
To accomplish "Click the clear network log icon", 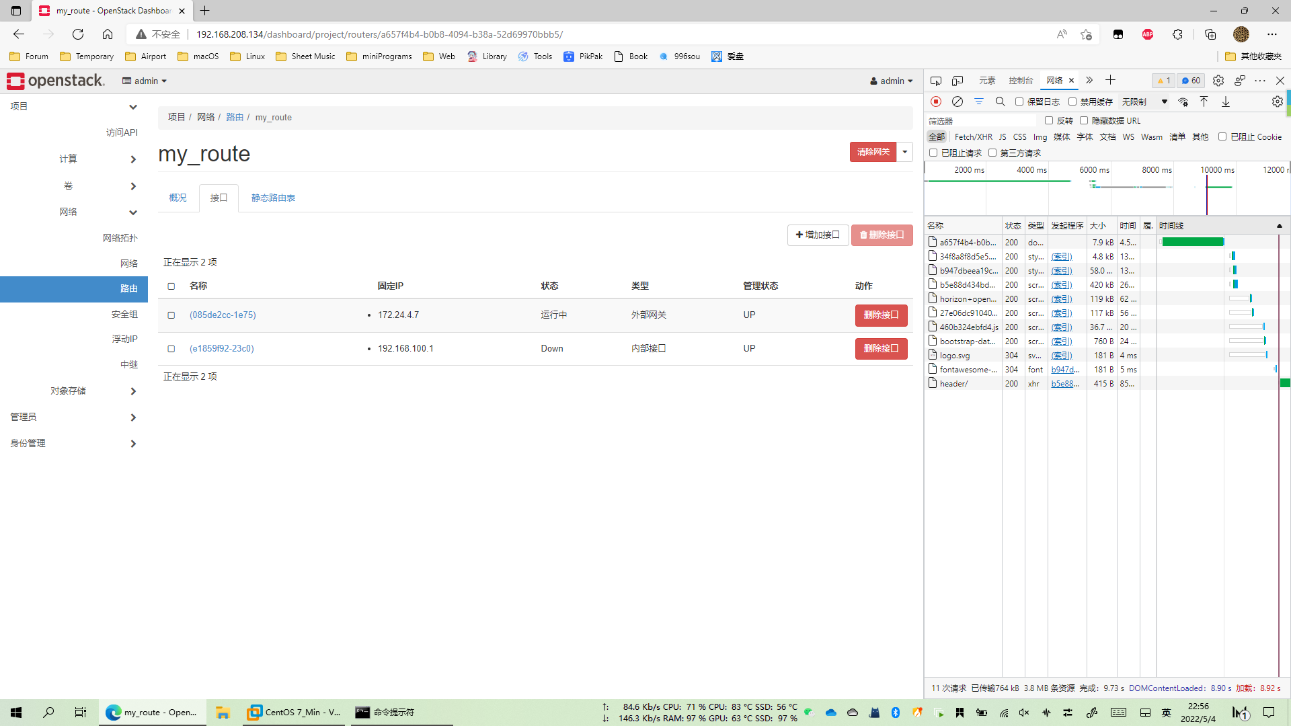I will click(x=957, y=102).
